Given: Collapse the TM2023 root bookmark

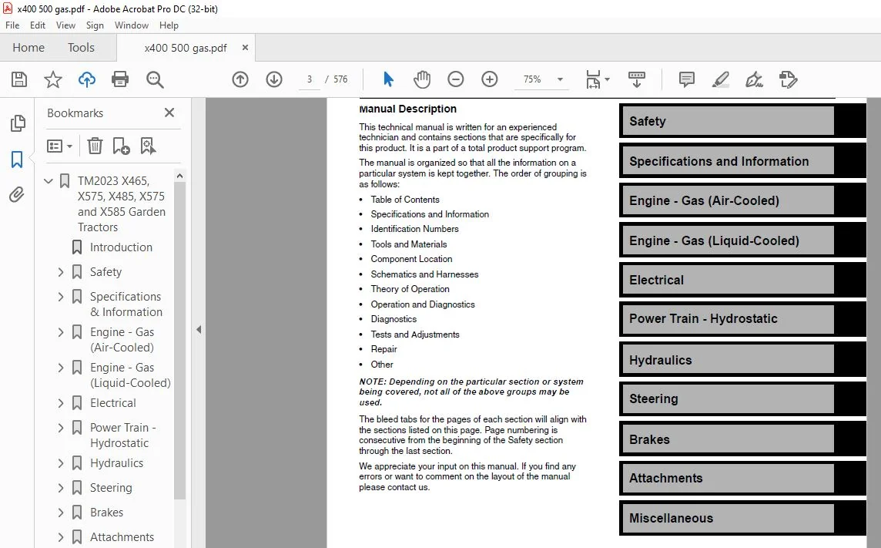Looking at the screenshot, I should coord(49,180).
